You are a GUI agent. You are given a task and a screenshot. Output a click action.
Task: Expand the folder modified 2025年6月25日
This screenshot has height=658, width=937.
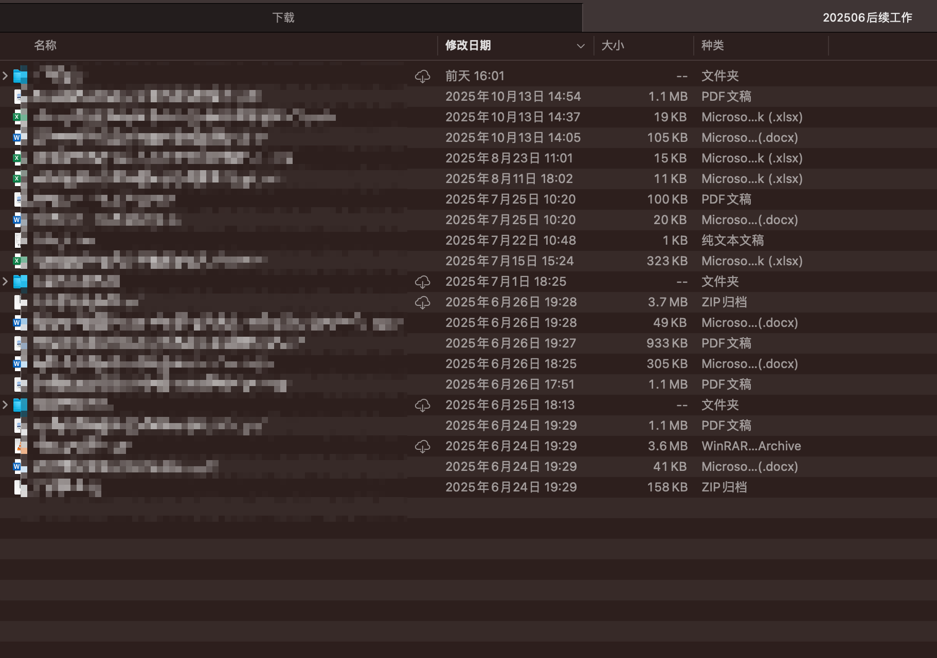click(5, 405)
